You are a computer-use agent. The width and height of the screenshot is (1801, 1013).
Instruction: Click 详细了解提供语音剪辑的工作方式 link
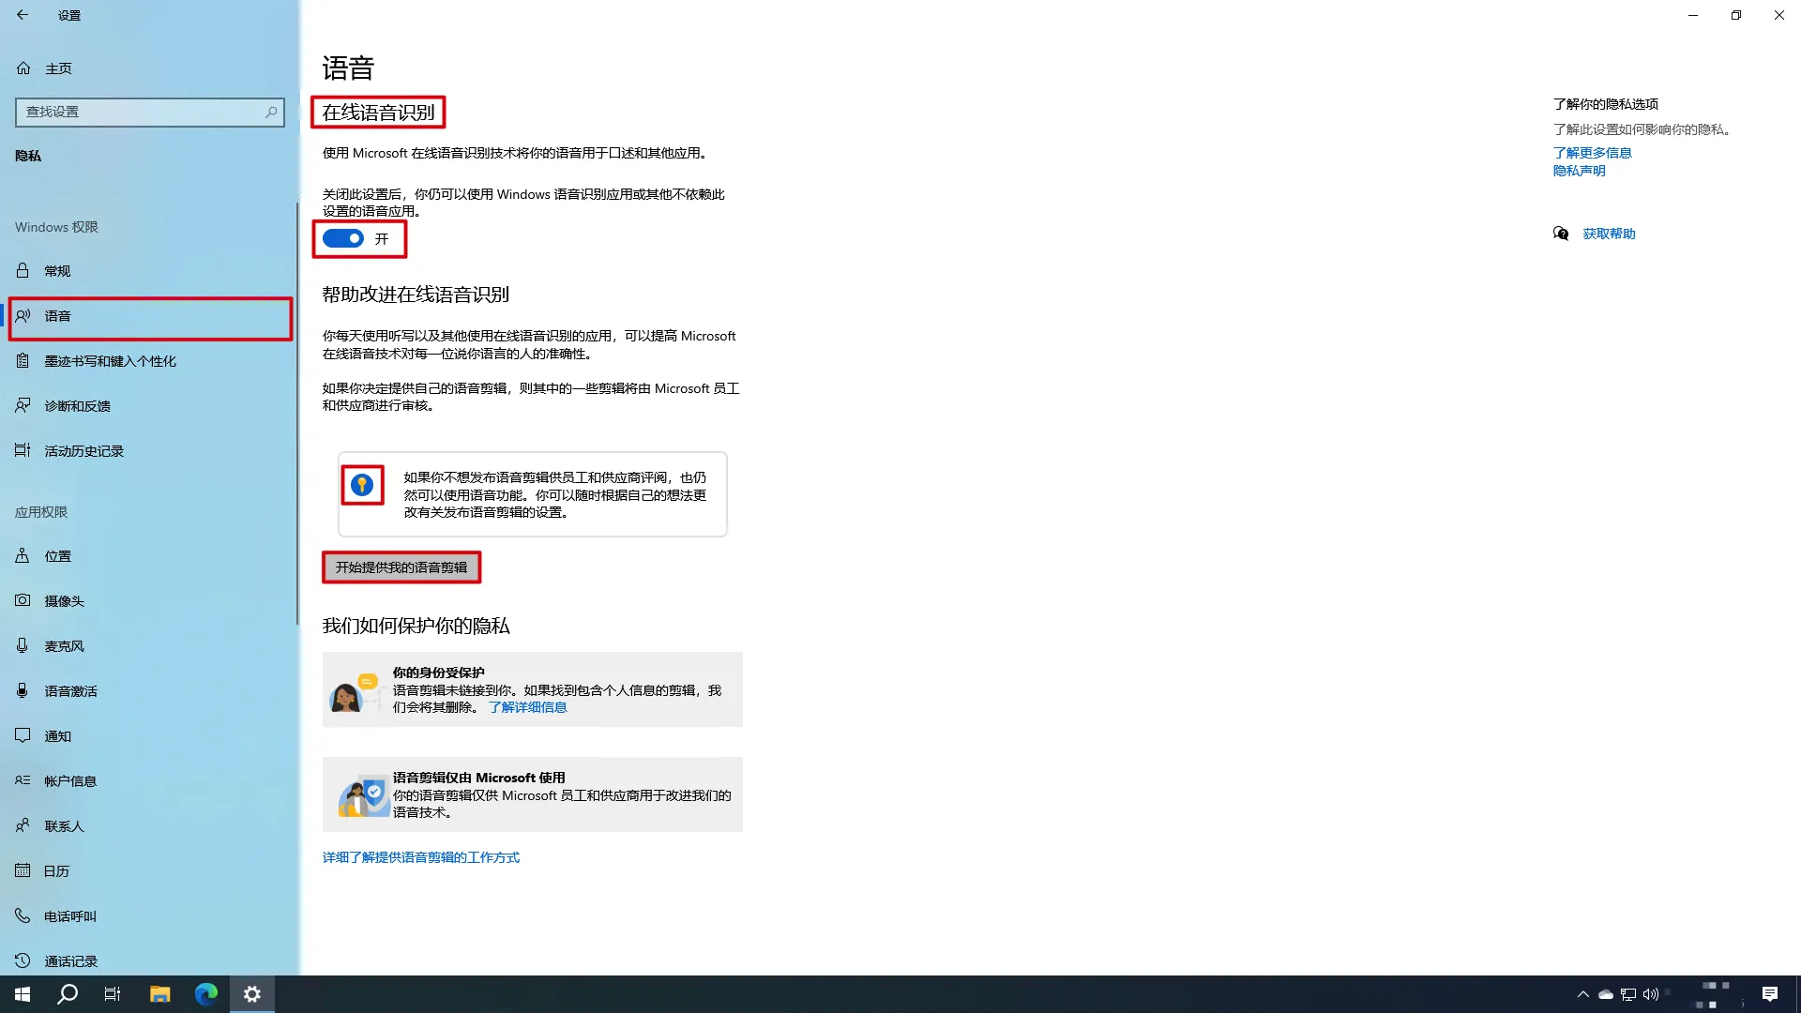(420, 857)
